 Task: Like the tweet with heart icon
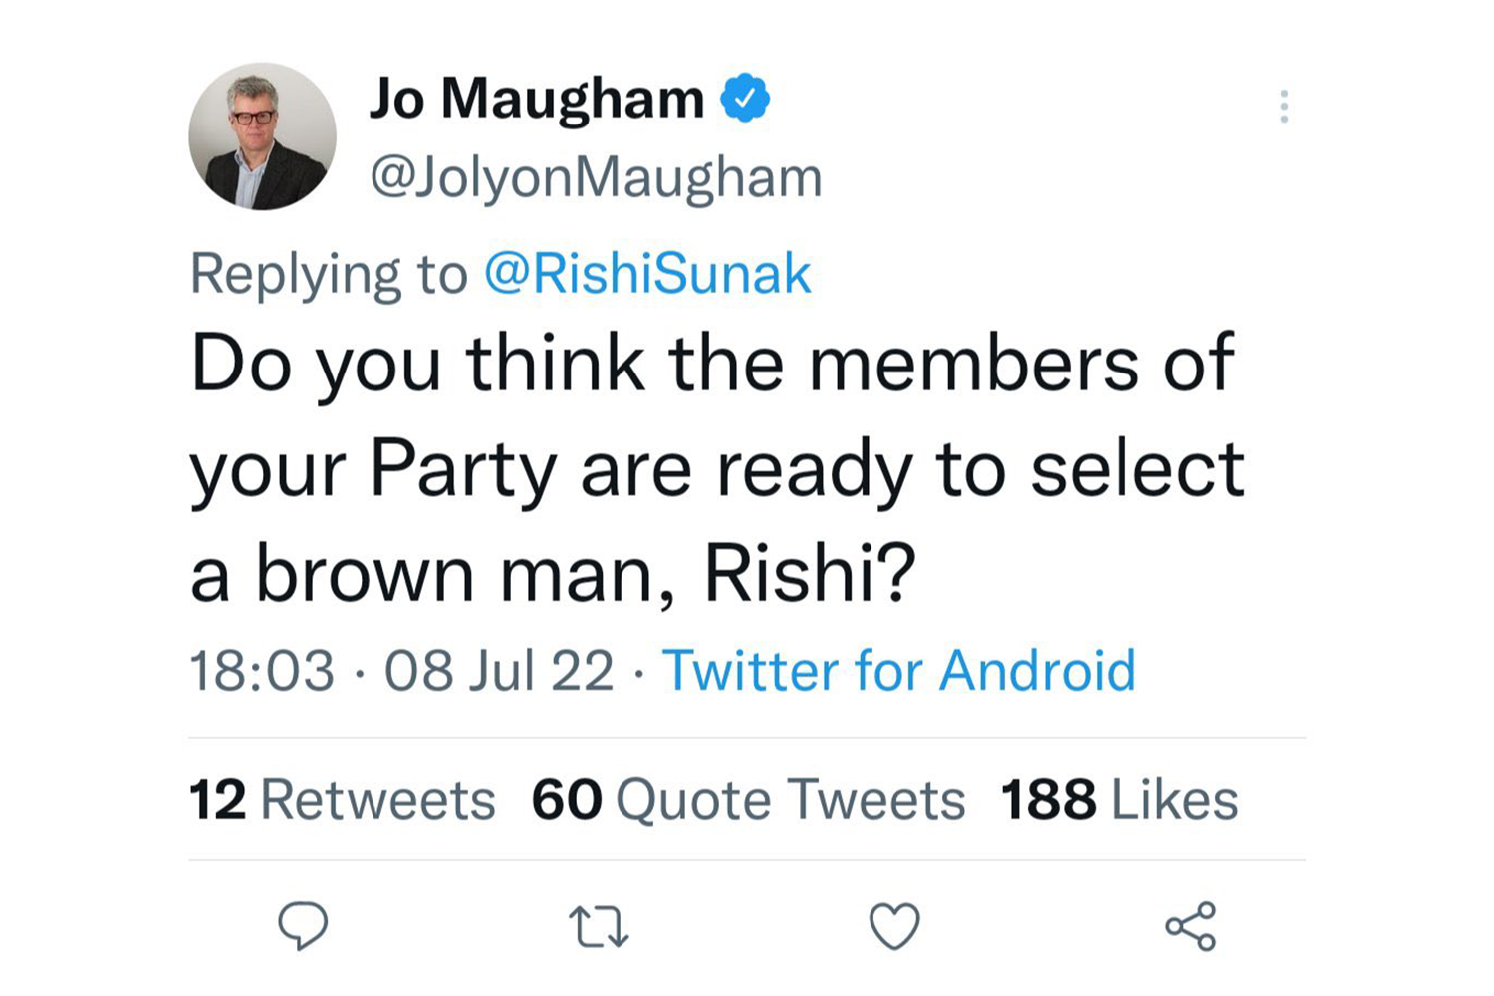click(x=894, y=926)
